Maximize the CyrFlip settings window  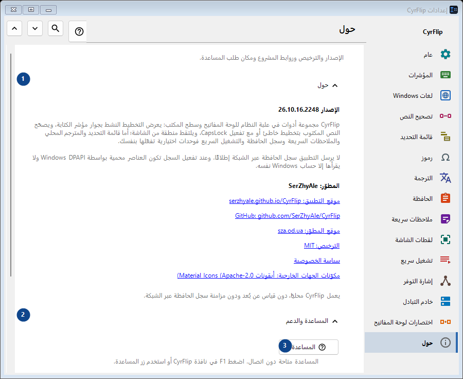31,10
